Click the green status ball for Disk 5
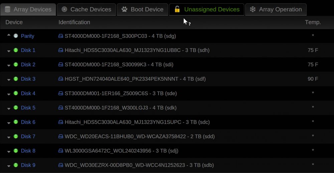The image size is (334, 173). 16,108
